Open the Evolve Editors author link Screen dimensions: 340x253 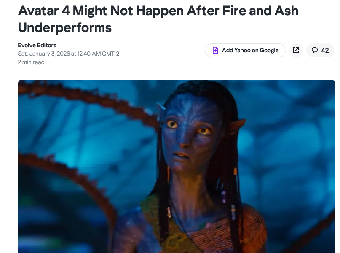click(x=37, y=45)
